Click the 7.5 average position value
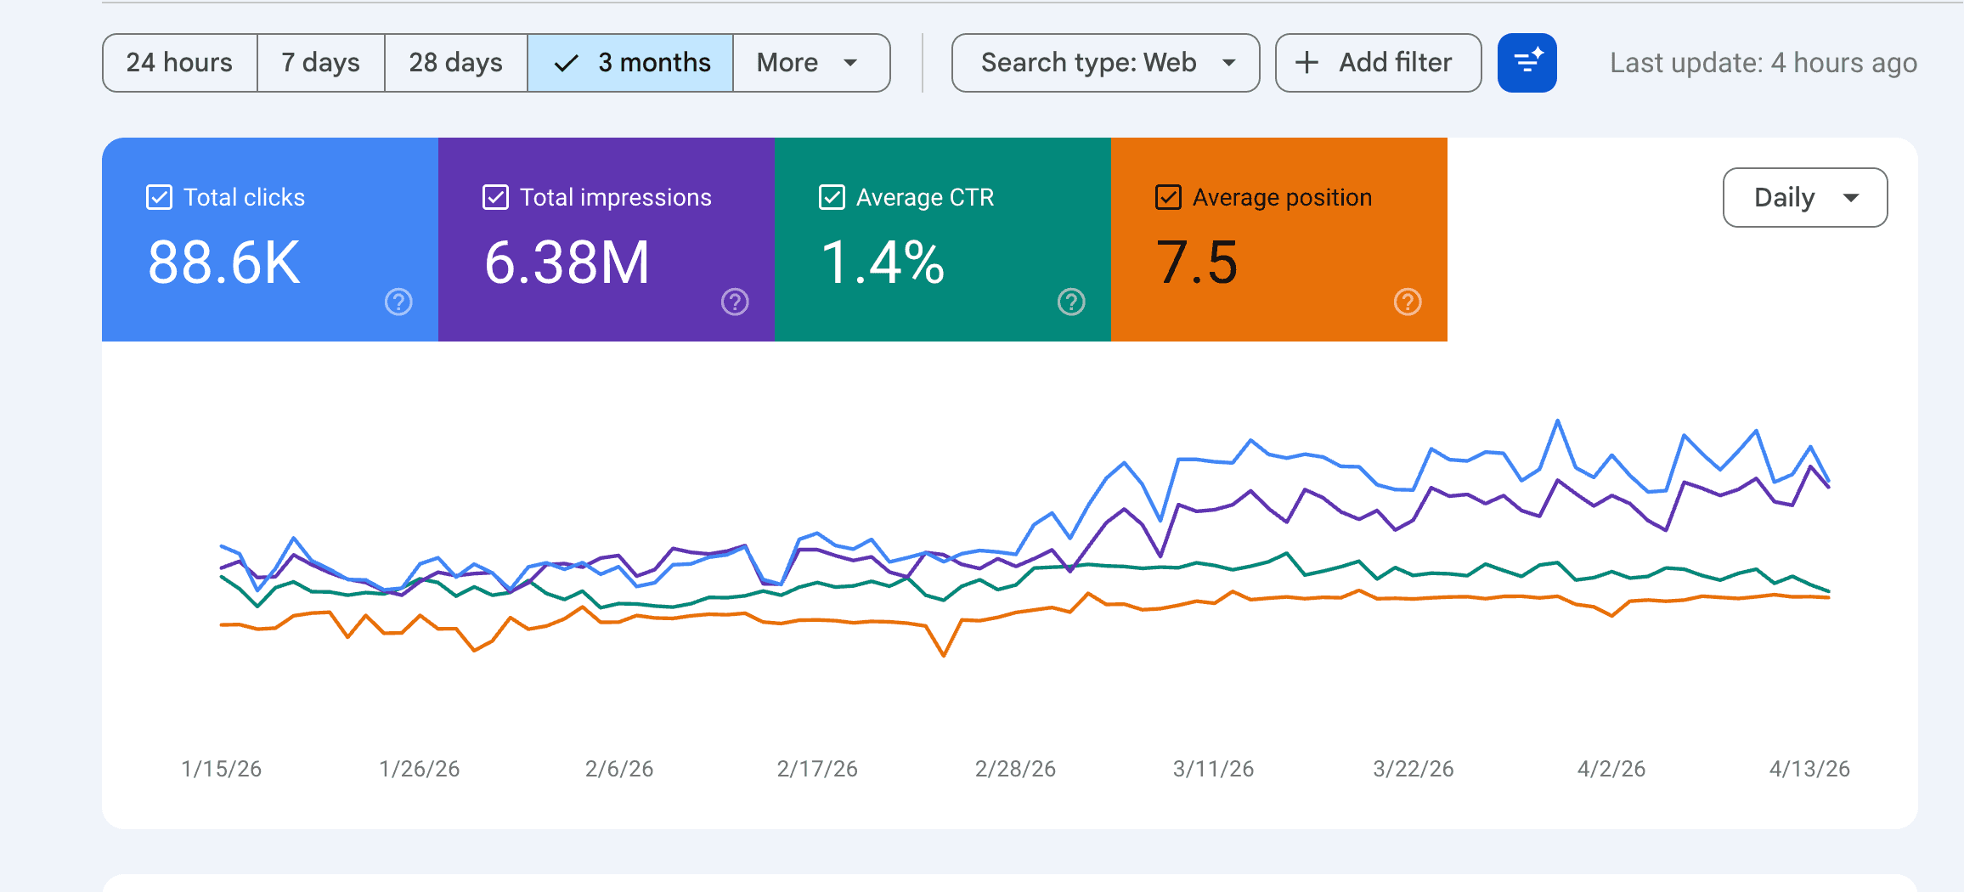 coord(1198,263)
